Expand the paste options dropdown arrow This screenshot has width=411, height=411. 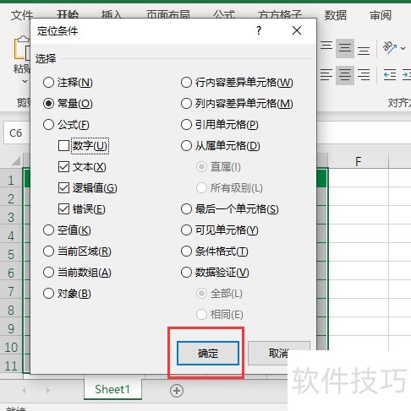click(25, 82)
